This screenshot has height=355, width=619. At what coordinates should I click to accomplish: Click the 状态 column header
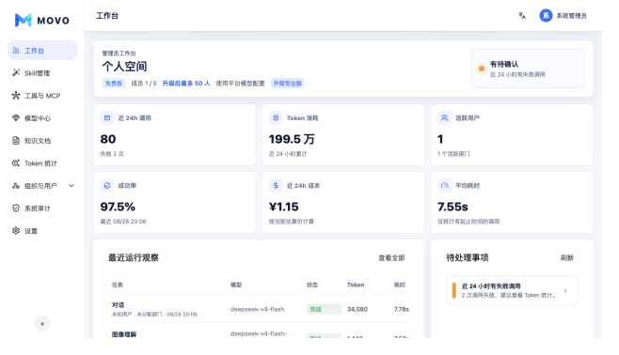coord(312,285)
